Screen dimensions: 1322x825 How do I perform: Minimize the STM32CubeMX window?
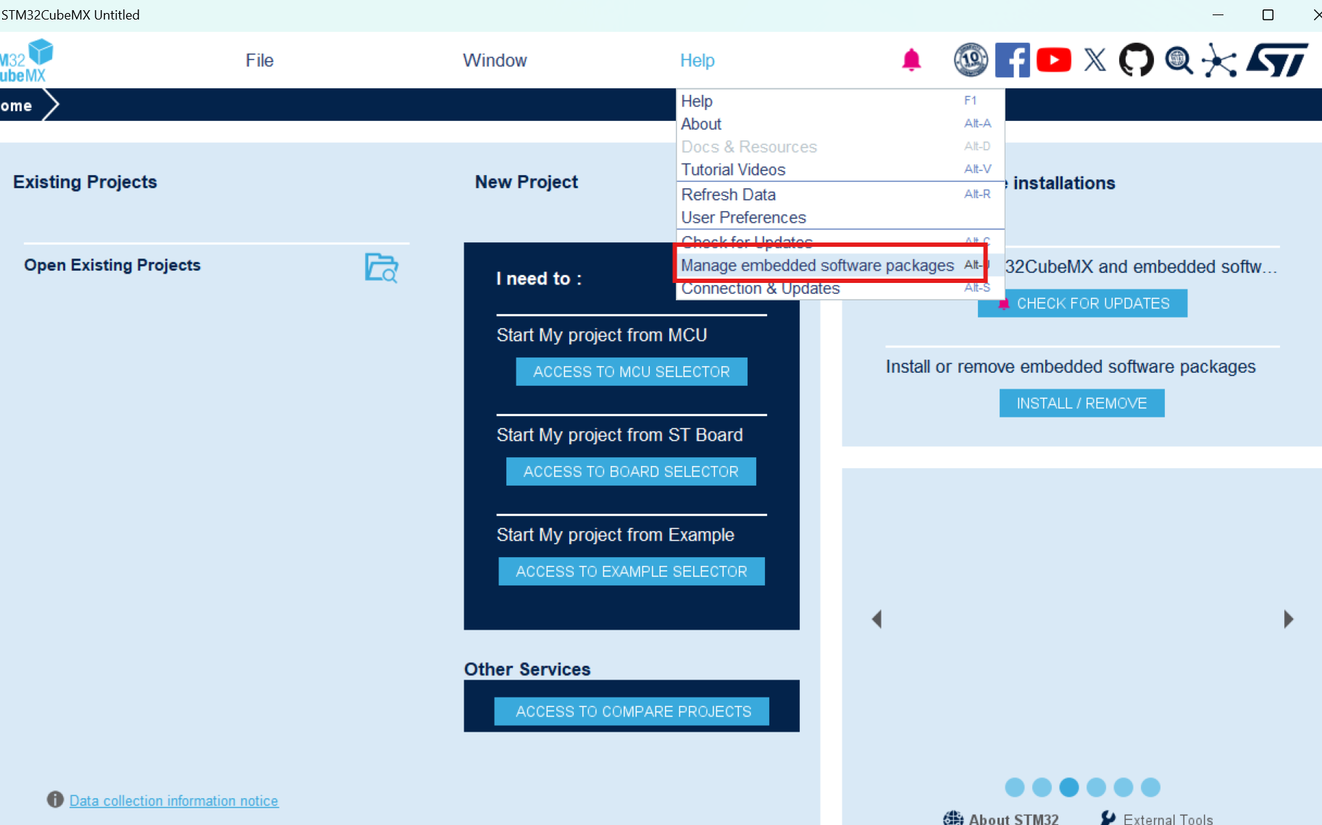1218,14
